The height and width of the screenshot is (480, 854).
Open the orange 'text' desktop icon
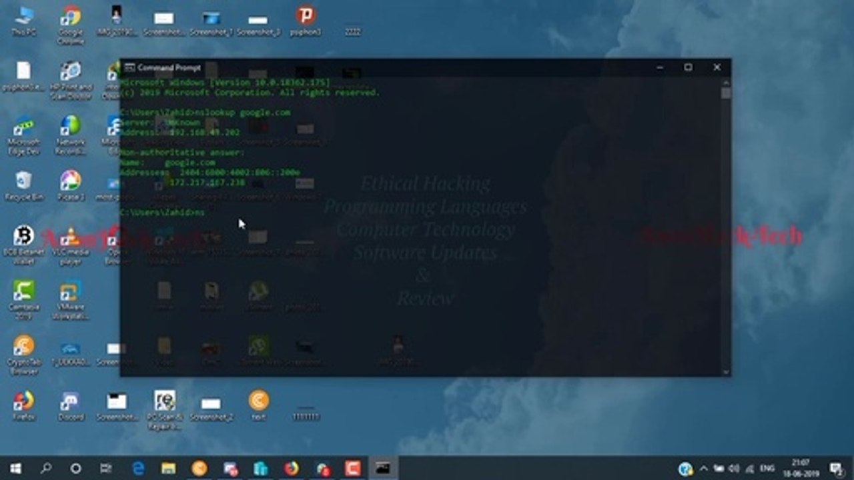coord(259,405)
